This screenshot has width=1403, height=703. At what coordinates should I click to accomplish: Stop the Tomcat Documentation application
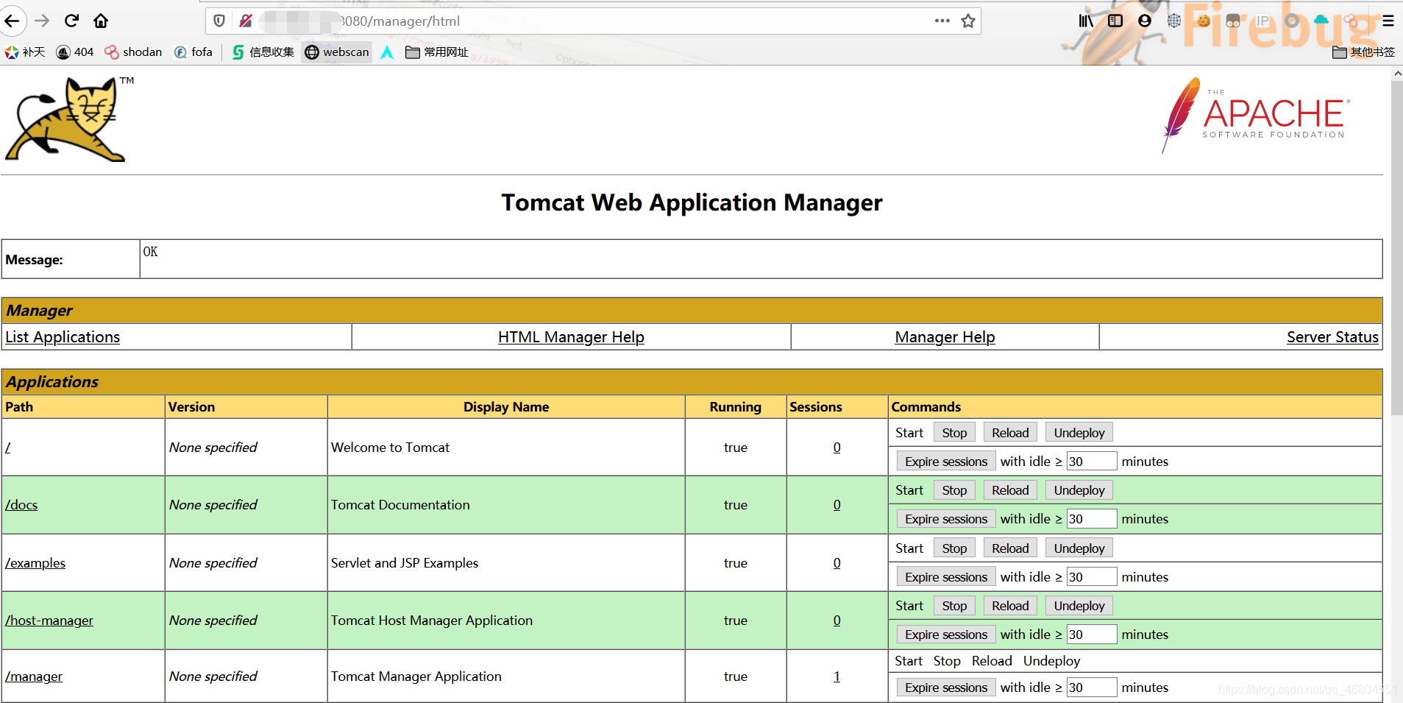[x=954, y=490]
